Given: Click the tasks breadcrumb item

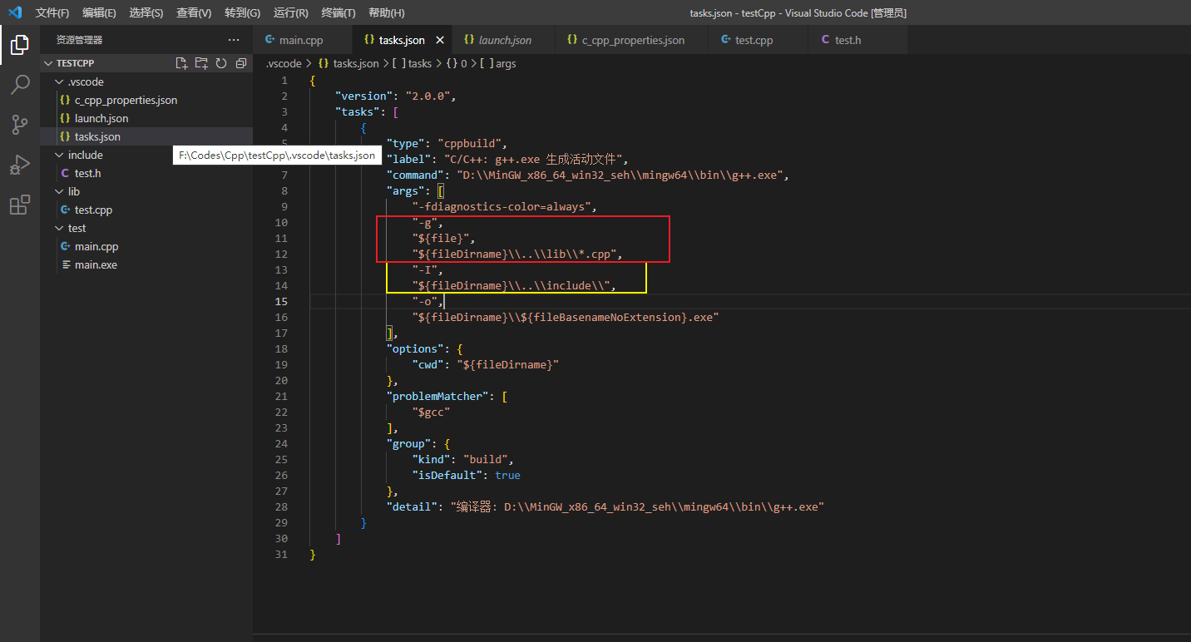Looking at the screenshot, I should [420, 62].
